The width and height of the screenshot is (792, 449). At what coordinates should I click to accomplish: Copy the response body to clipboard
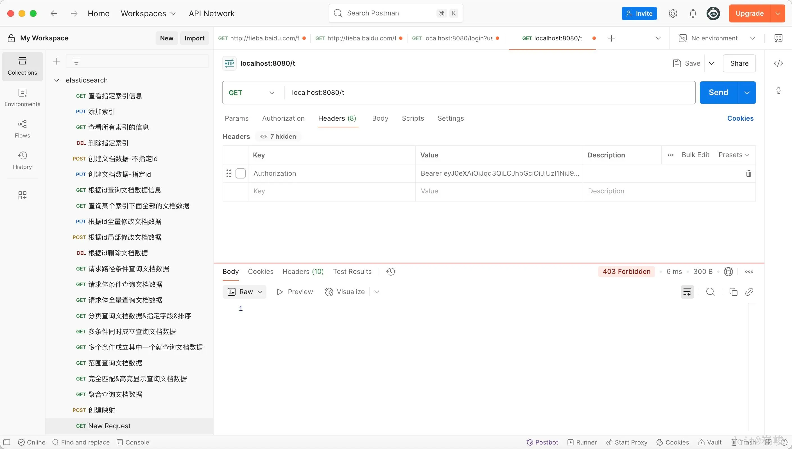point(733,292)
